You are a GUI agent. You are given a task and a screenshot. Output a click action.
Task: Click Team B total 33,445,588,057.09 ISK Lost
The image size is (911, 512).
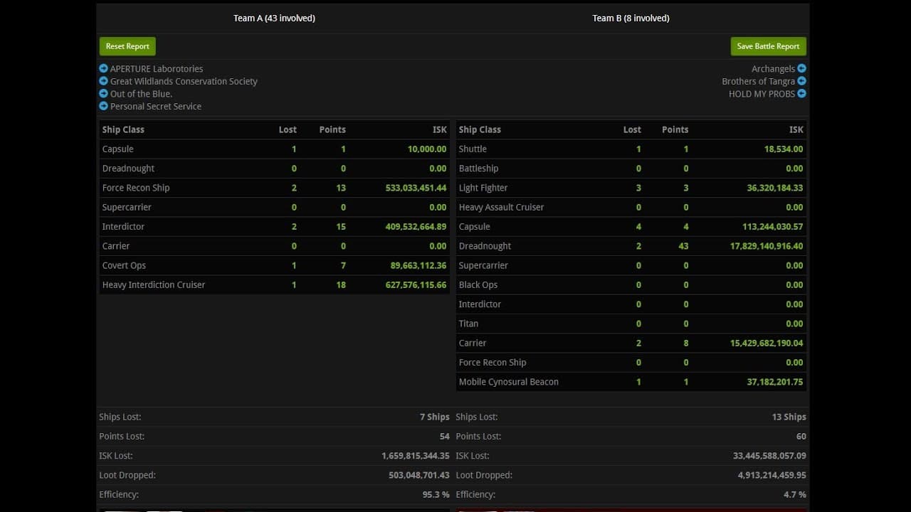point(769,456)
